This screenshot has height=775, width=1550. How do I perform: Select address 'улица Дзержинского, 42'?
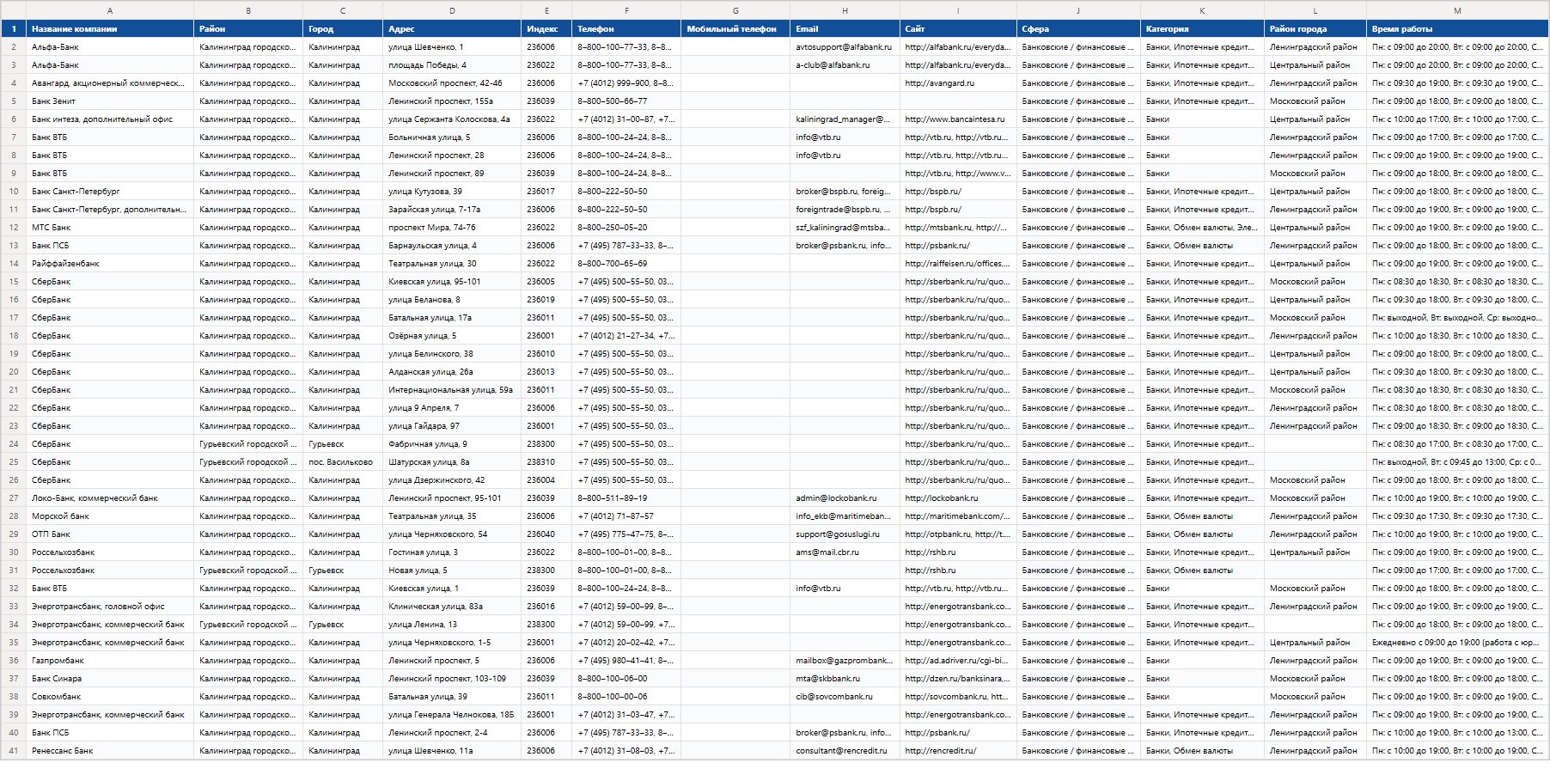pyautogui.click(x=452, y=480)
